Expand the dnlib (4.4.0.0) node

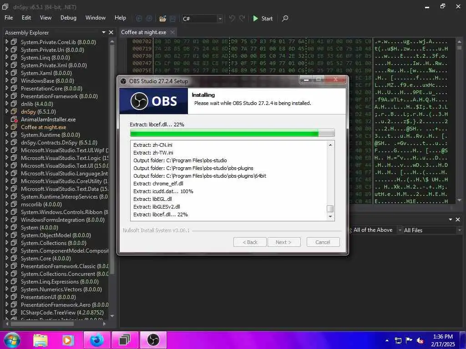click(7, 104)
